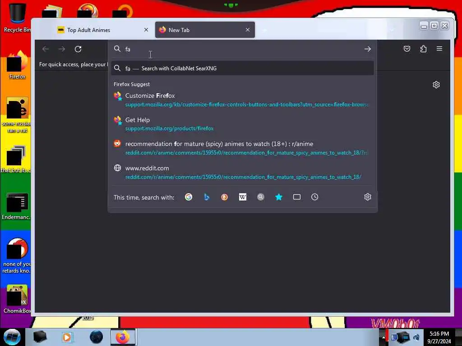Click the 'This time, search with:' label
The width and height of the screenshot is (462, 346).
[144, 197]
